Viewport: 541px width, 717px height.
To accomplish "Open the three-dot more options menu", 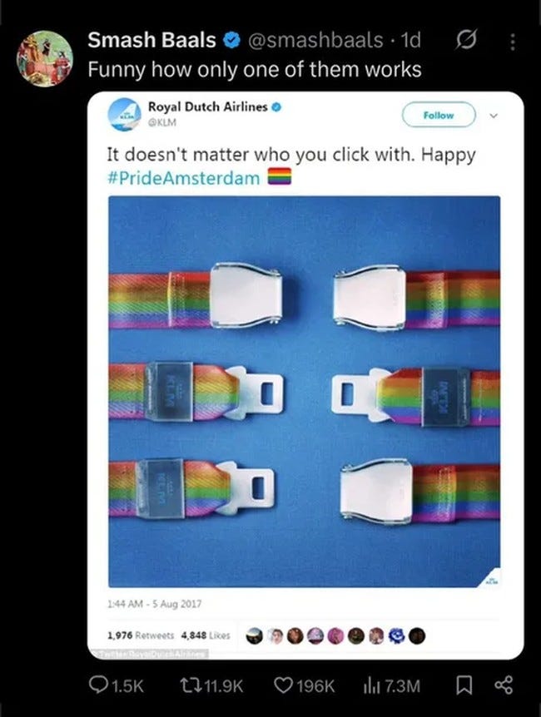I will pos(513,42).
